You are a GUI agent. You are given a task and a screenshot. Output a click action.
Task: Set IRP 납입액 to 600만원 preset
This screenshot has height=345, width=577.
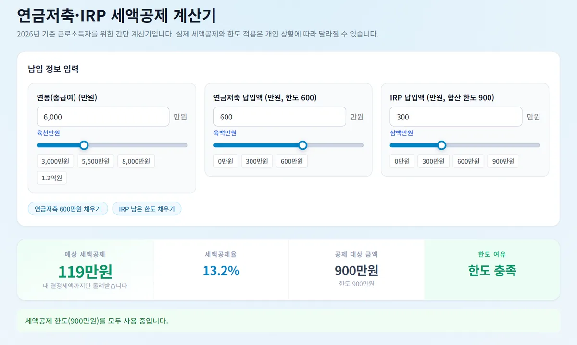pyautogui.click(x=469, y=161)
